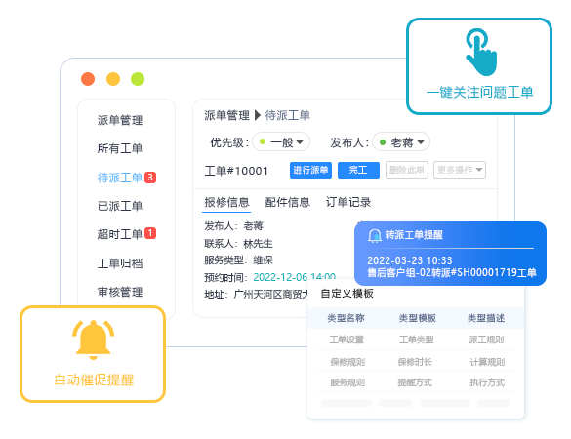The width and height of the screenshot is (571, 439).
Task: Click the red badge 3 beside 待派工单
Action: [150, 178]
